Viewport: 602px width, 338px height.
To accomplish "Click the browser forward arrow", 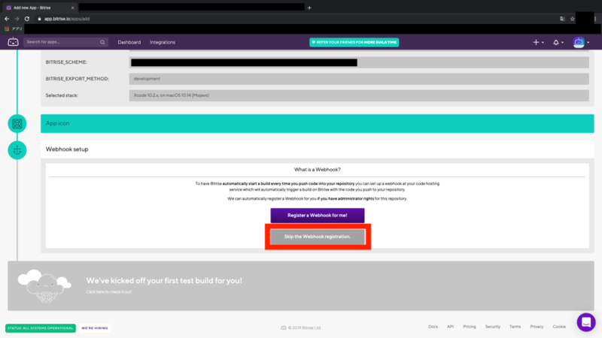I will (x=17, y=19).
